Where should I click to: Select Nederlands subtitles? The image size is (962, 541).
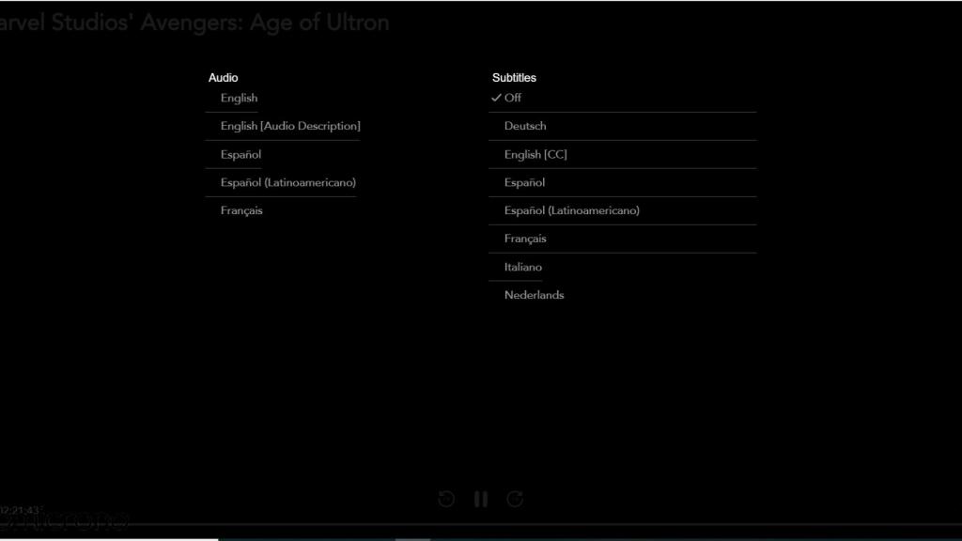pos(534,295)
